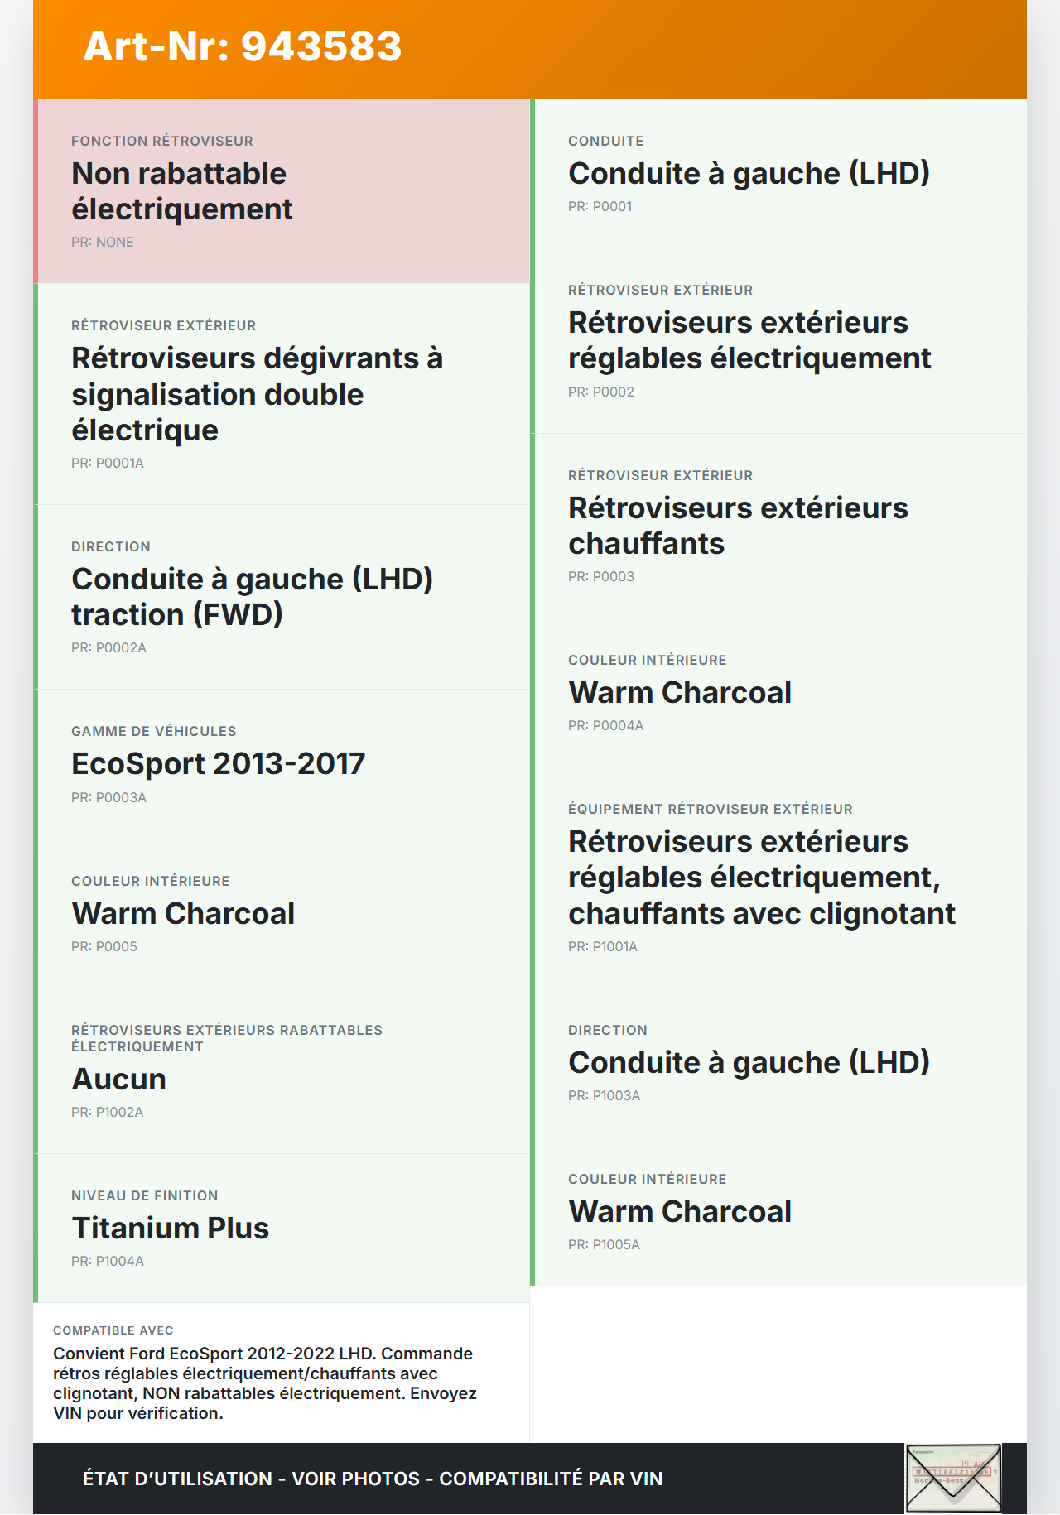Select 'Rétroviseurs extérieurs réglables électriquement' PR: P0002 card
This screenshot has height=1515, width=1060.
pyautogui.click(x=749, y=340)
